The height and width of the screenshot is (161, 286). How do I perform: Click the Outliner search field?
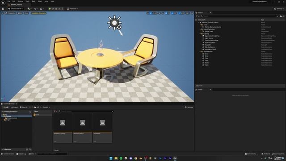[x=240, y=16]
